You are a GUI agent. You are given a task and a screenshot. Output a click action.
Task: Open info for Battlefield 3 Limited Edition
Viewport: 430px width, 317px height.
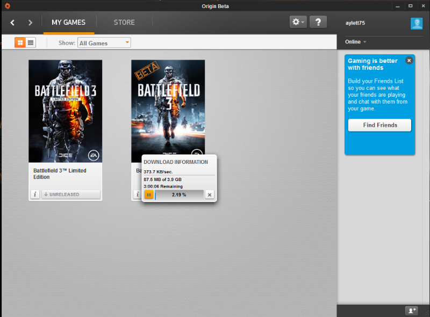35,194
